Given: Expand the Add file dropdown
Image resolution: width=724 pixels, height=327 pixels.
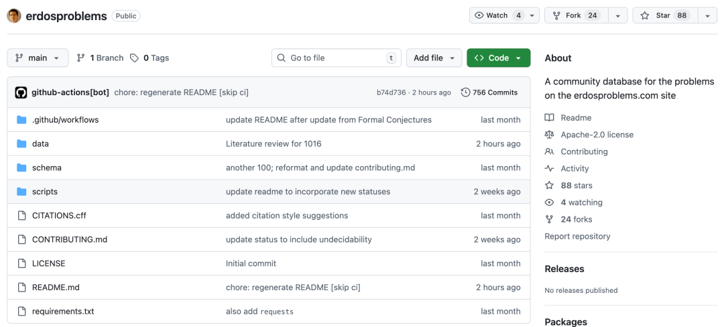Looking at the screenshot, I should 434,58.
